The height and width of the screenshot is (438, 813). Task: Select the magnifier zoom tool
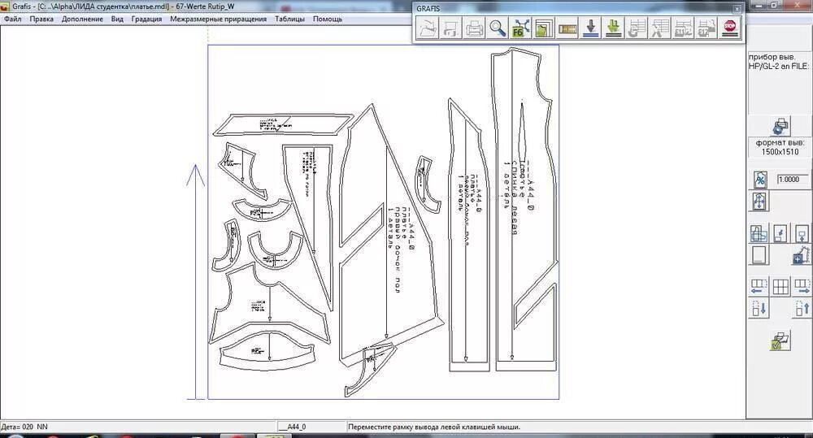coord(498,28)
